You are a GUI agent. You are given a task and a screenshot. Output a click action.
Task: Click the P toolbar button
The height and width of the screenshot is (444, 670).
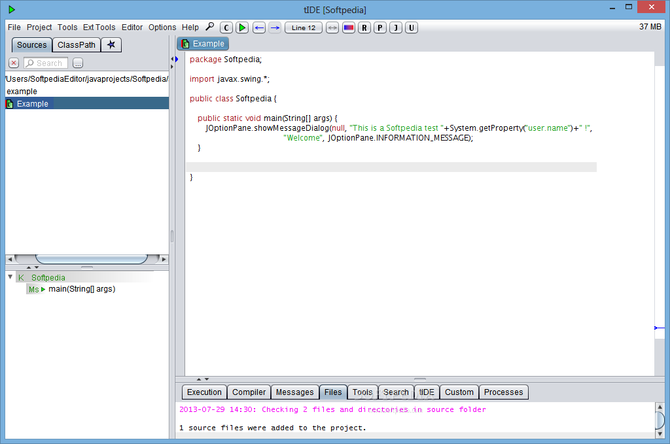coord(380,27)
